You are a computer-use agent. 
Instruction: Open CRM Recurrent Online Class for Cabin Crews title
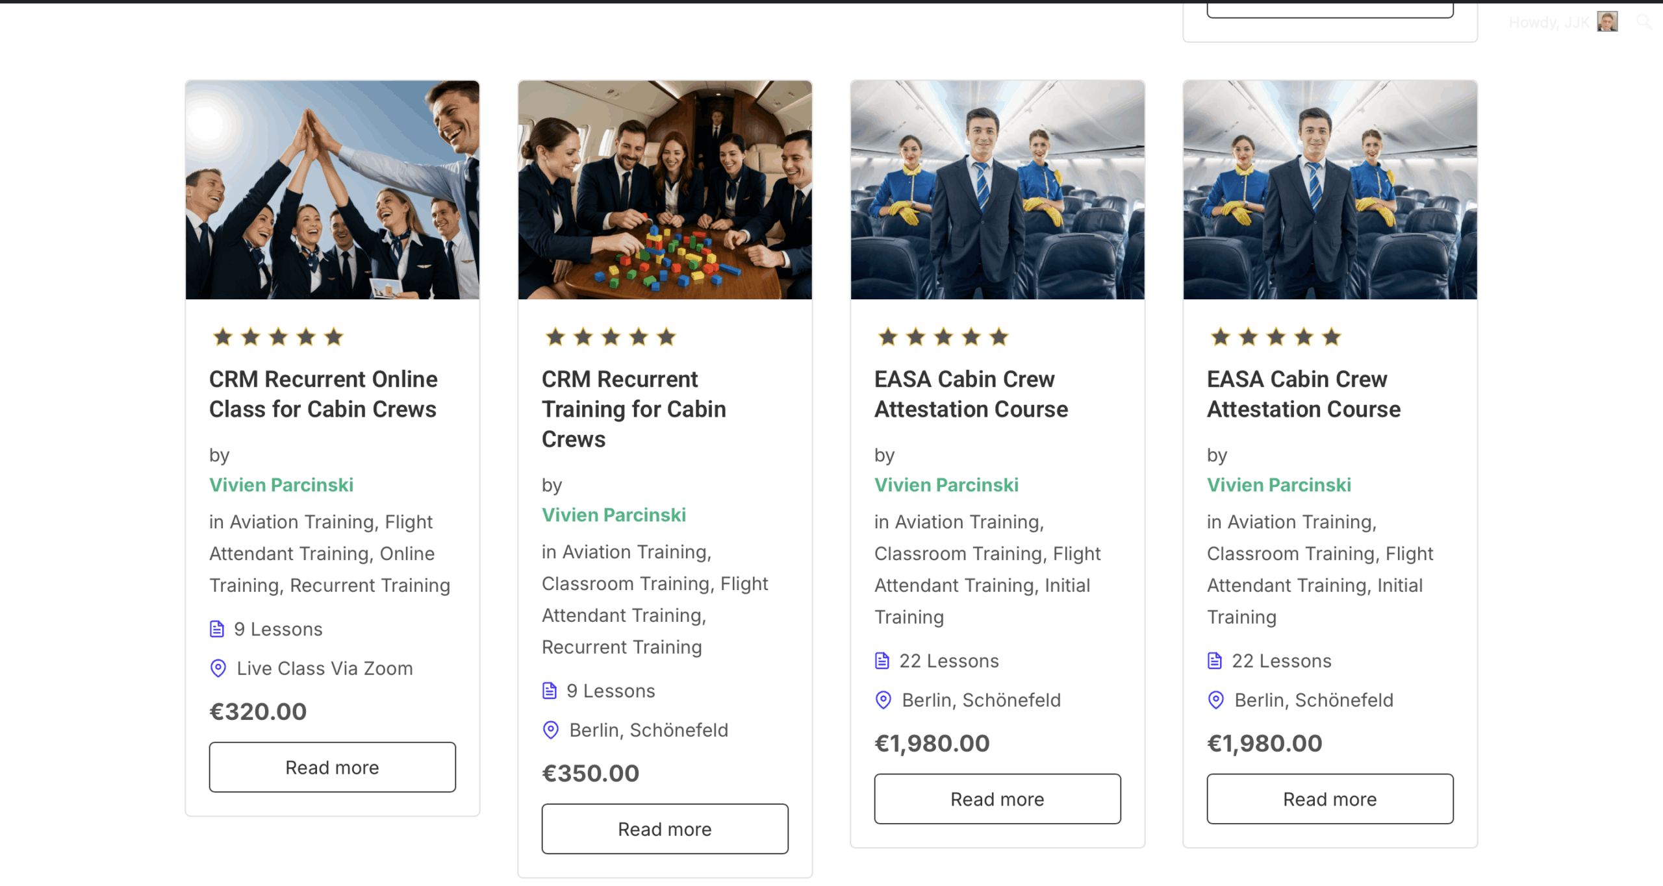pyautogui.click(x=324, y=394)
